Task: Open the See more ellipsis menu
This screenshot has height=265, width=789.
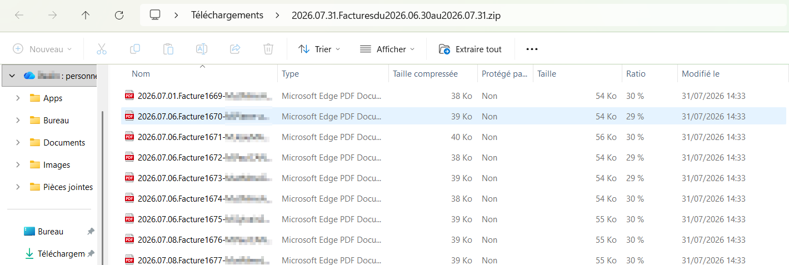Action: [x=532, y=49]
